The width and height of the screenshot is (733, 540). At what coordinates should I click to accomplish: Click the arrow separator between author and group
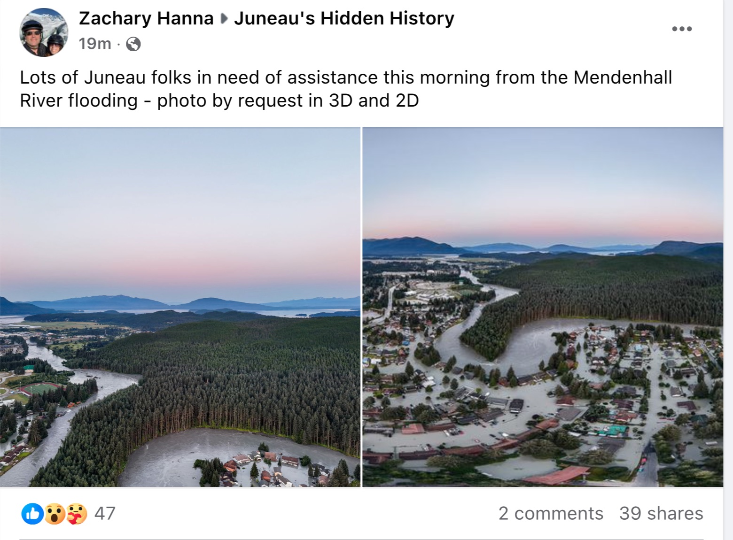click(224, 19)
